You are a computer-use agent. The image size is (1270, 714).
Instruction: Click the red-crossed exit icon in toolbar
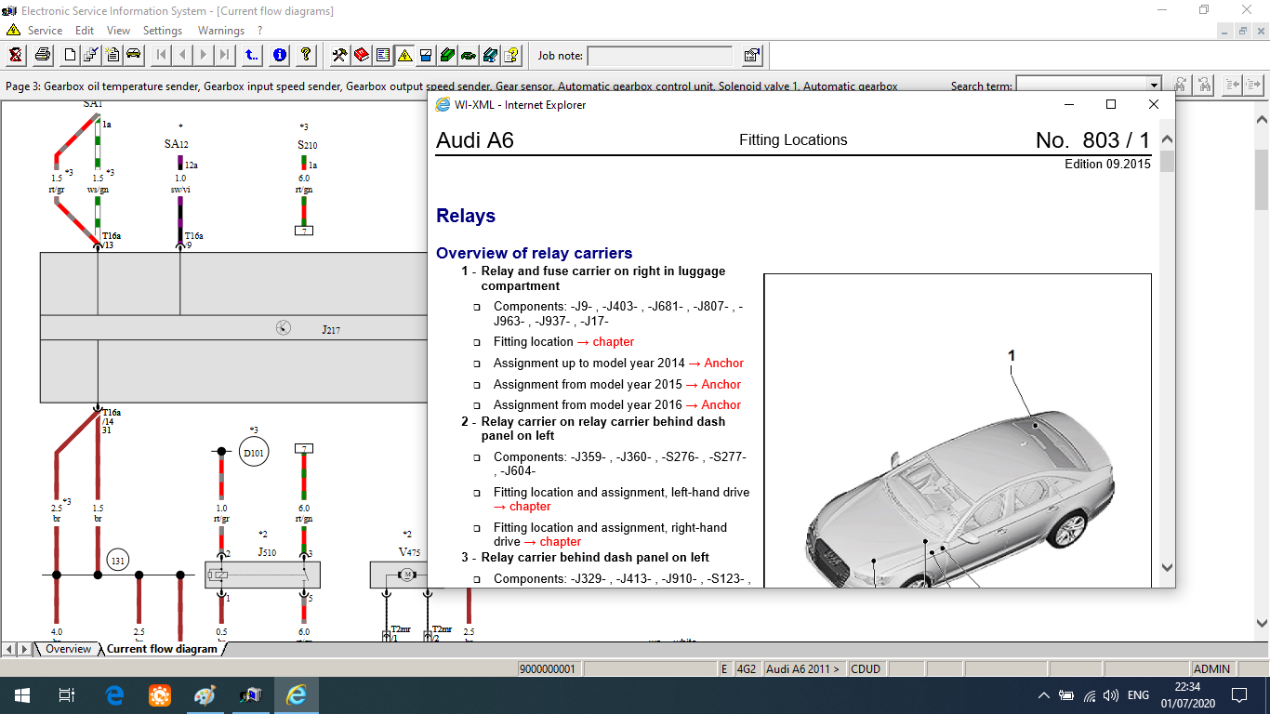(x=16, y=55)
